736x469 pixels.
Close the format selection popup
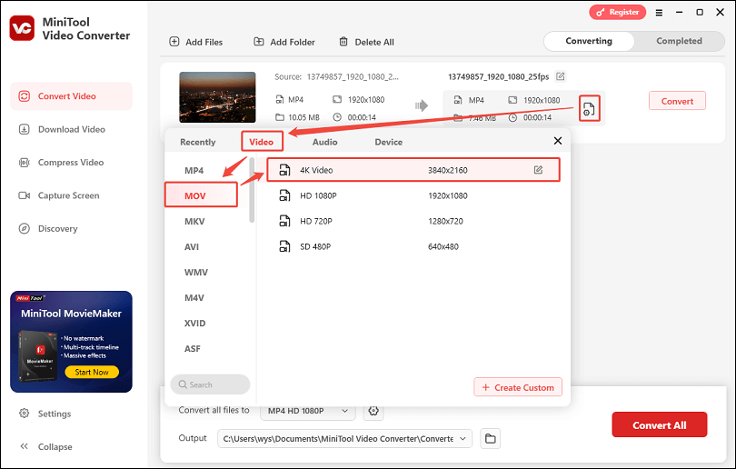558,141
